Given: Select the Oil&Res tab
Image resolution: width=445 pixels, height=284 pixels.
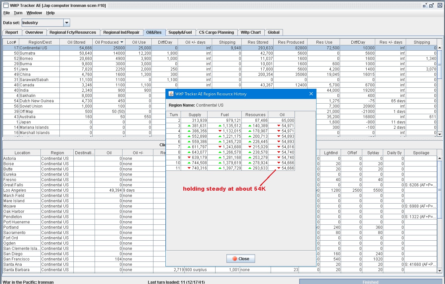Looking at the screenshot, I should (154, 32).
